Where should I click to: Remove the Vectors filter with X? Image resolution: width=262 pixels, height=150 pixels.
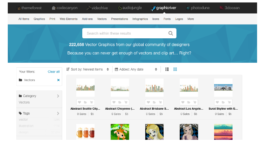(x=58, y=80)
